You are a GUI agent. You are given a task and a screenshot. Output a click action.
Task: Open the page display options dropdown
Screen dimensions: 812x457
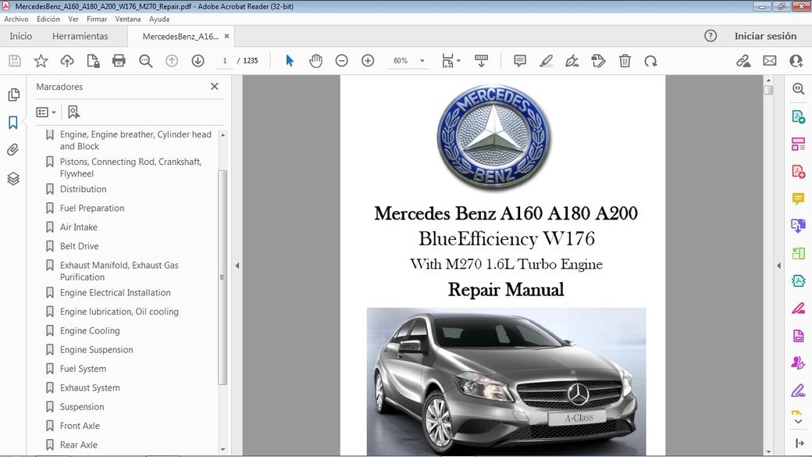coord(451,60)
